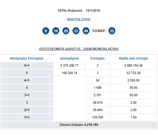Select the number ball 14
The height and width of the screenshot is (138, 158).
[x=56, y=31]
